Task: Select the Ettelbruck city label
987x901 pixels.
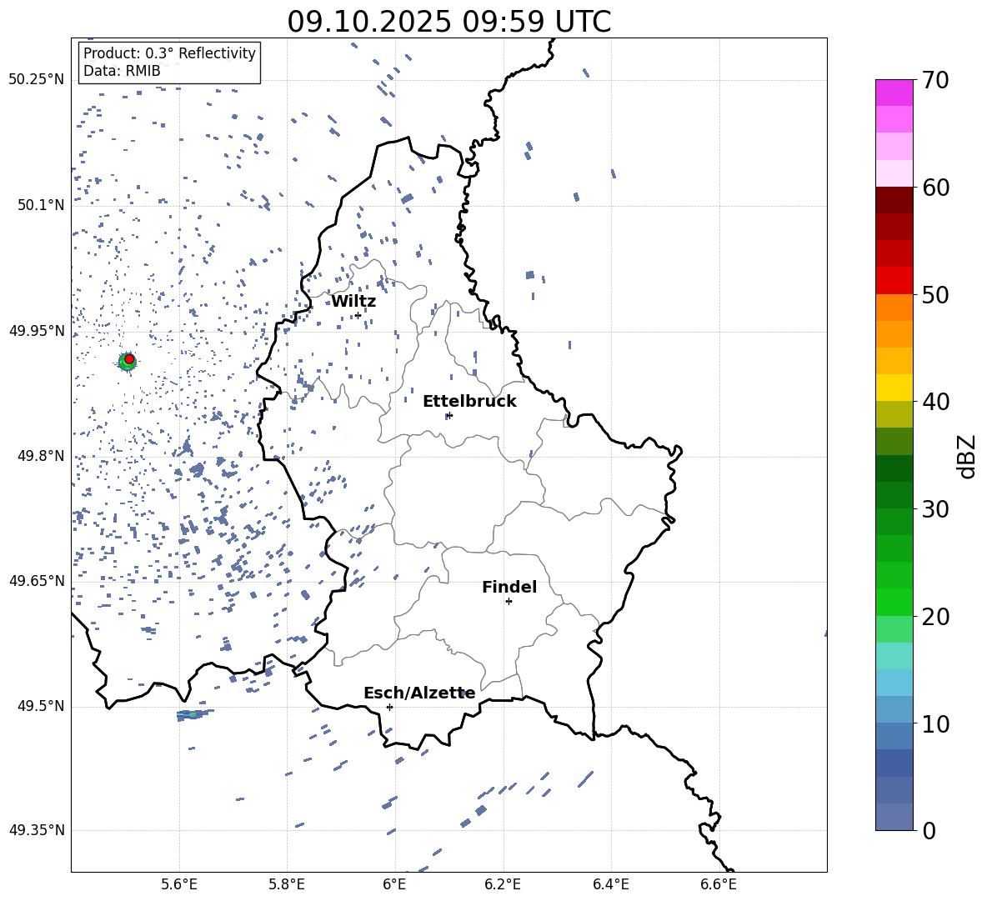Action: 469,402
